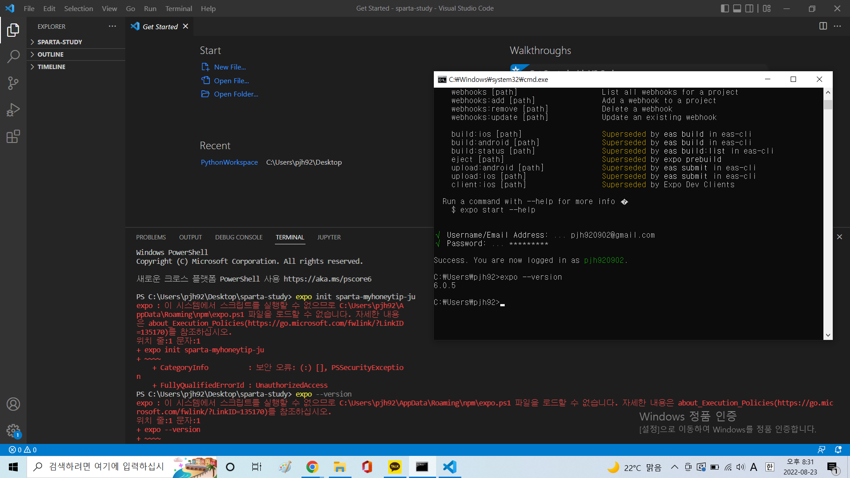Open the feedback icon in status bar

point(822,450)
